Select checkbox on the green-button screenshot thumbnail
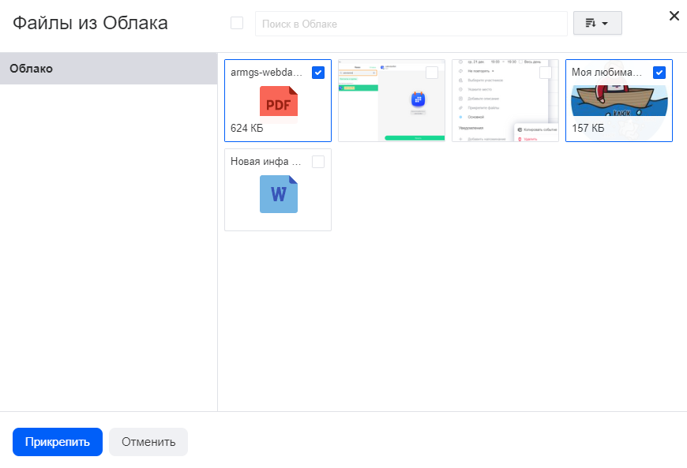The width and height of the screenshot is (687, 468). 432,73
